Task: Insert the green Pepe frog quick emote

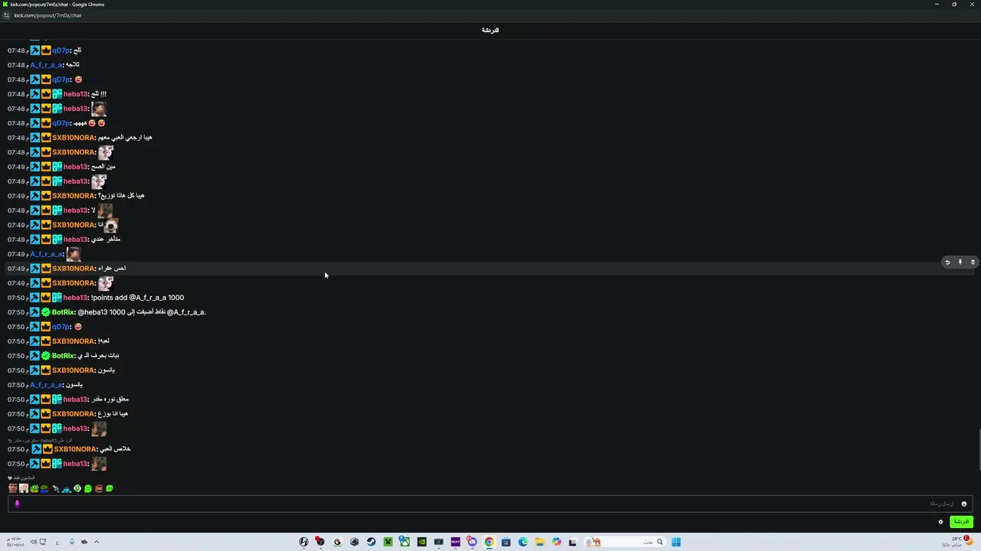Action: (34, 488)
